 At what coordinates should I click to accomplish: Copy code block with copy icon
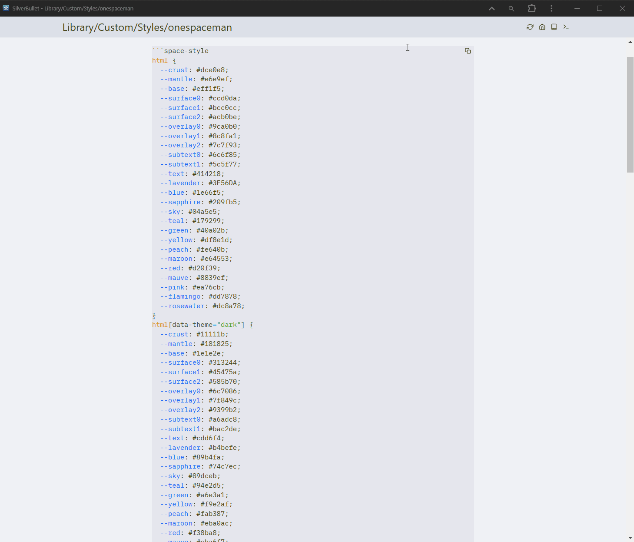(x=468, y=51)
